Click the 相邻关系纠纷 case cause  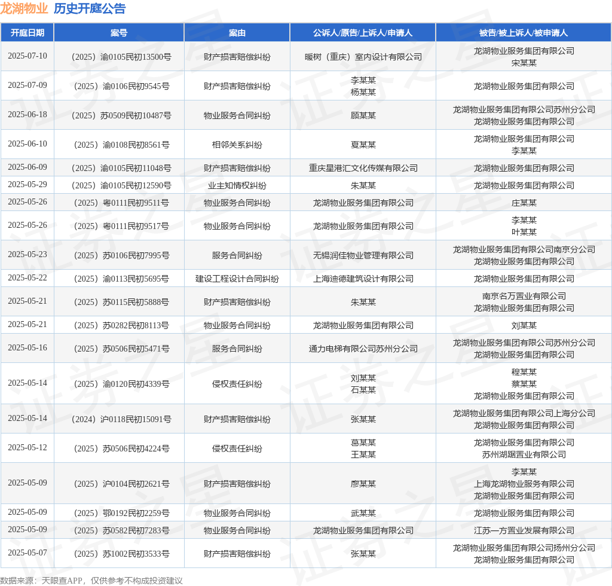point(237,145)
